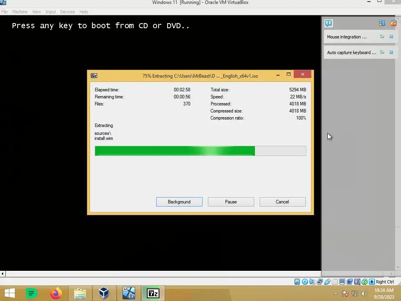Click the 00:02:58 elapsed time value
The image size is (401, 301).
(182, 90)
